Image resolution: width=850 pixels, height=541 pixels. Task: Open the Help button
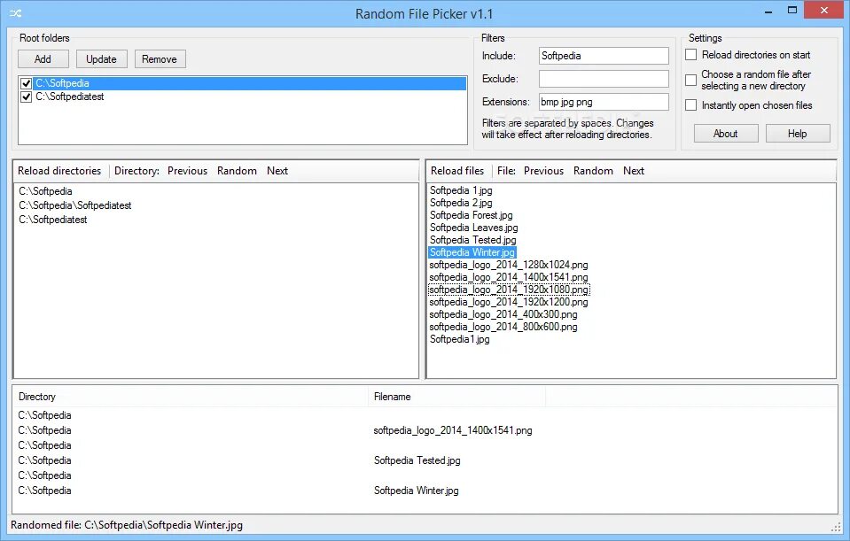tap(798, 133)
